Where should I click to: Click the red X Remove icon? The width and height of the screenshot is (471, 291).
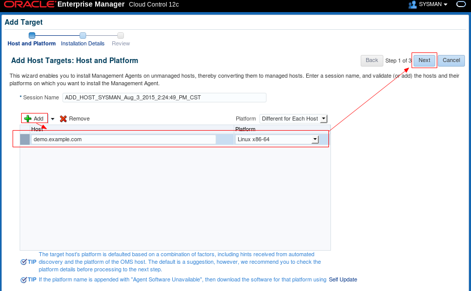coord(63,119)
